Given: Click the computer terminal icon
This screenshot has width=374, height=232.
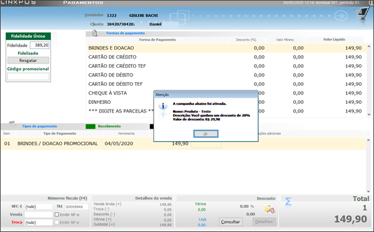Looking at the screenshot, I should pyautogui.click(x=363, y=14).
